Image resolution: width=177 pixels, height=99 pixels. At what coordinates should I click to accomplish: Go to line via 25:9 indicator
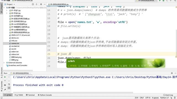click(x=136, y=98)
